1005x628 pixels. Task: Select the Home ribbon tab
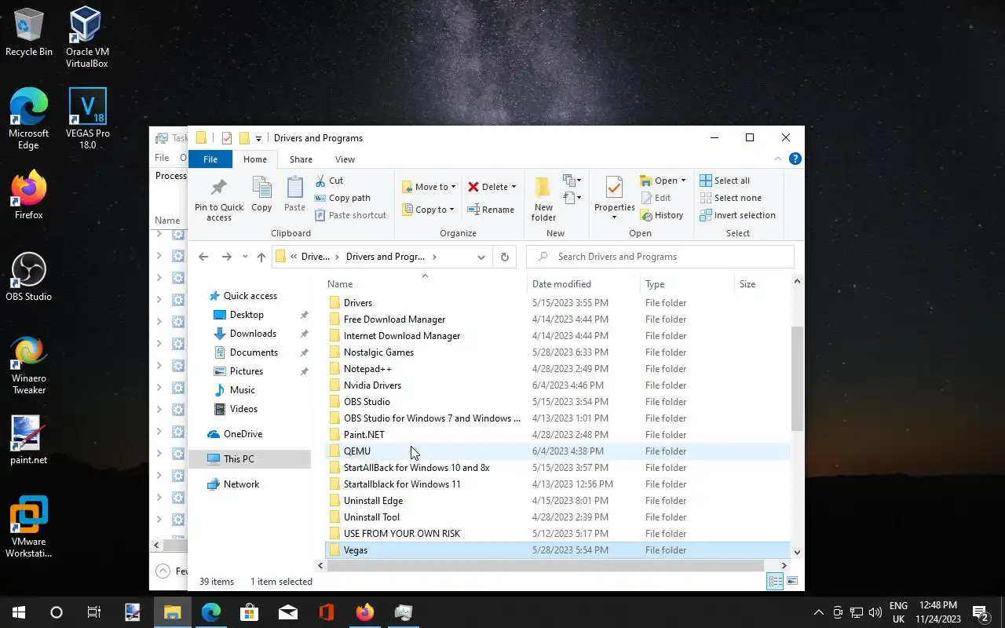coord(255,159)
